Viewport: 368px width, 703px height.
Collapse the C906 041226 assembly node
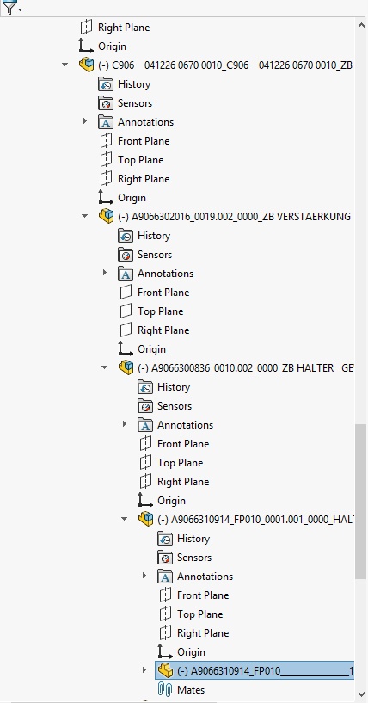click(65, 65)
